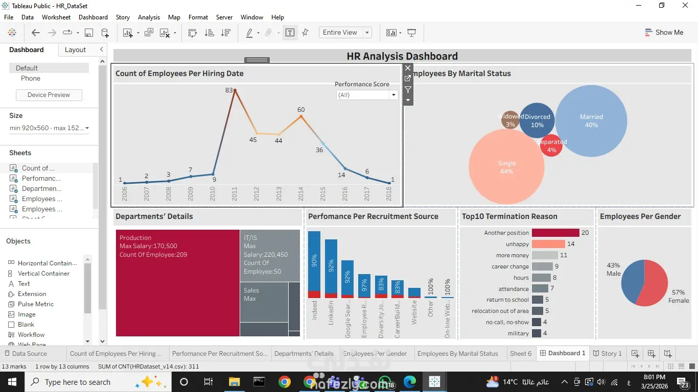Click the New Dashboard tab icon at bottom

652,353
